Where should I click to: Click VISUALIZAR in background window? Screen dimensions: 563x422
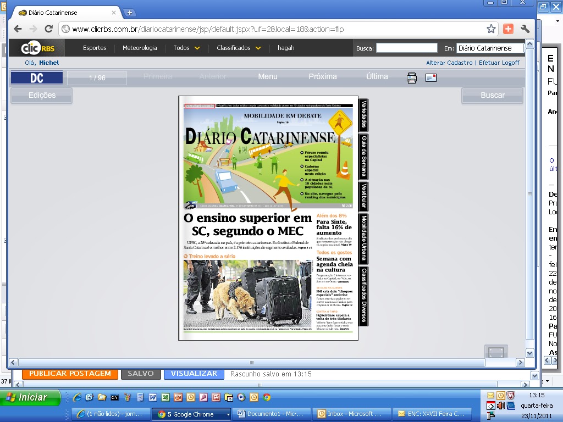pyautogui.click(x=194, y=374)
